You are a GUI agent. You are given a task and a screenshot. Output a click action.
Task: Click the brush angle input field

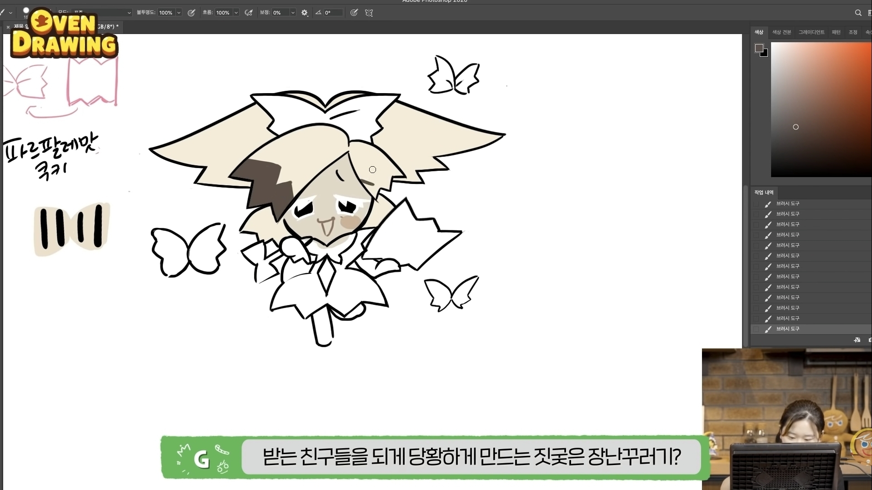click(333, 13)
